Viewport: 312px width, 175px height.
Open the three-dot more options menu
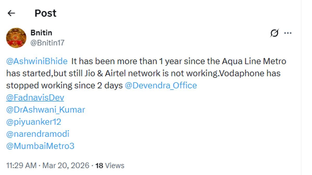[x=288, y=33]
